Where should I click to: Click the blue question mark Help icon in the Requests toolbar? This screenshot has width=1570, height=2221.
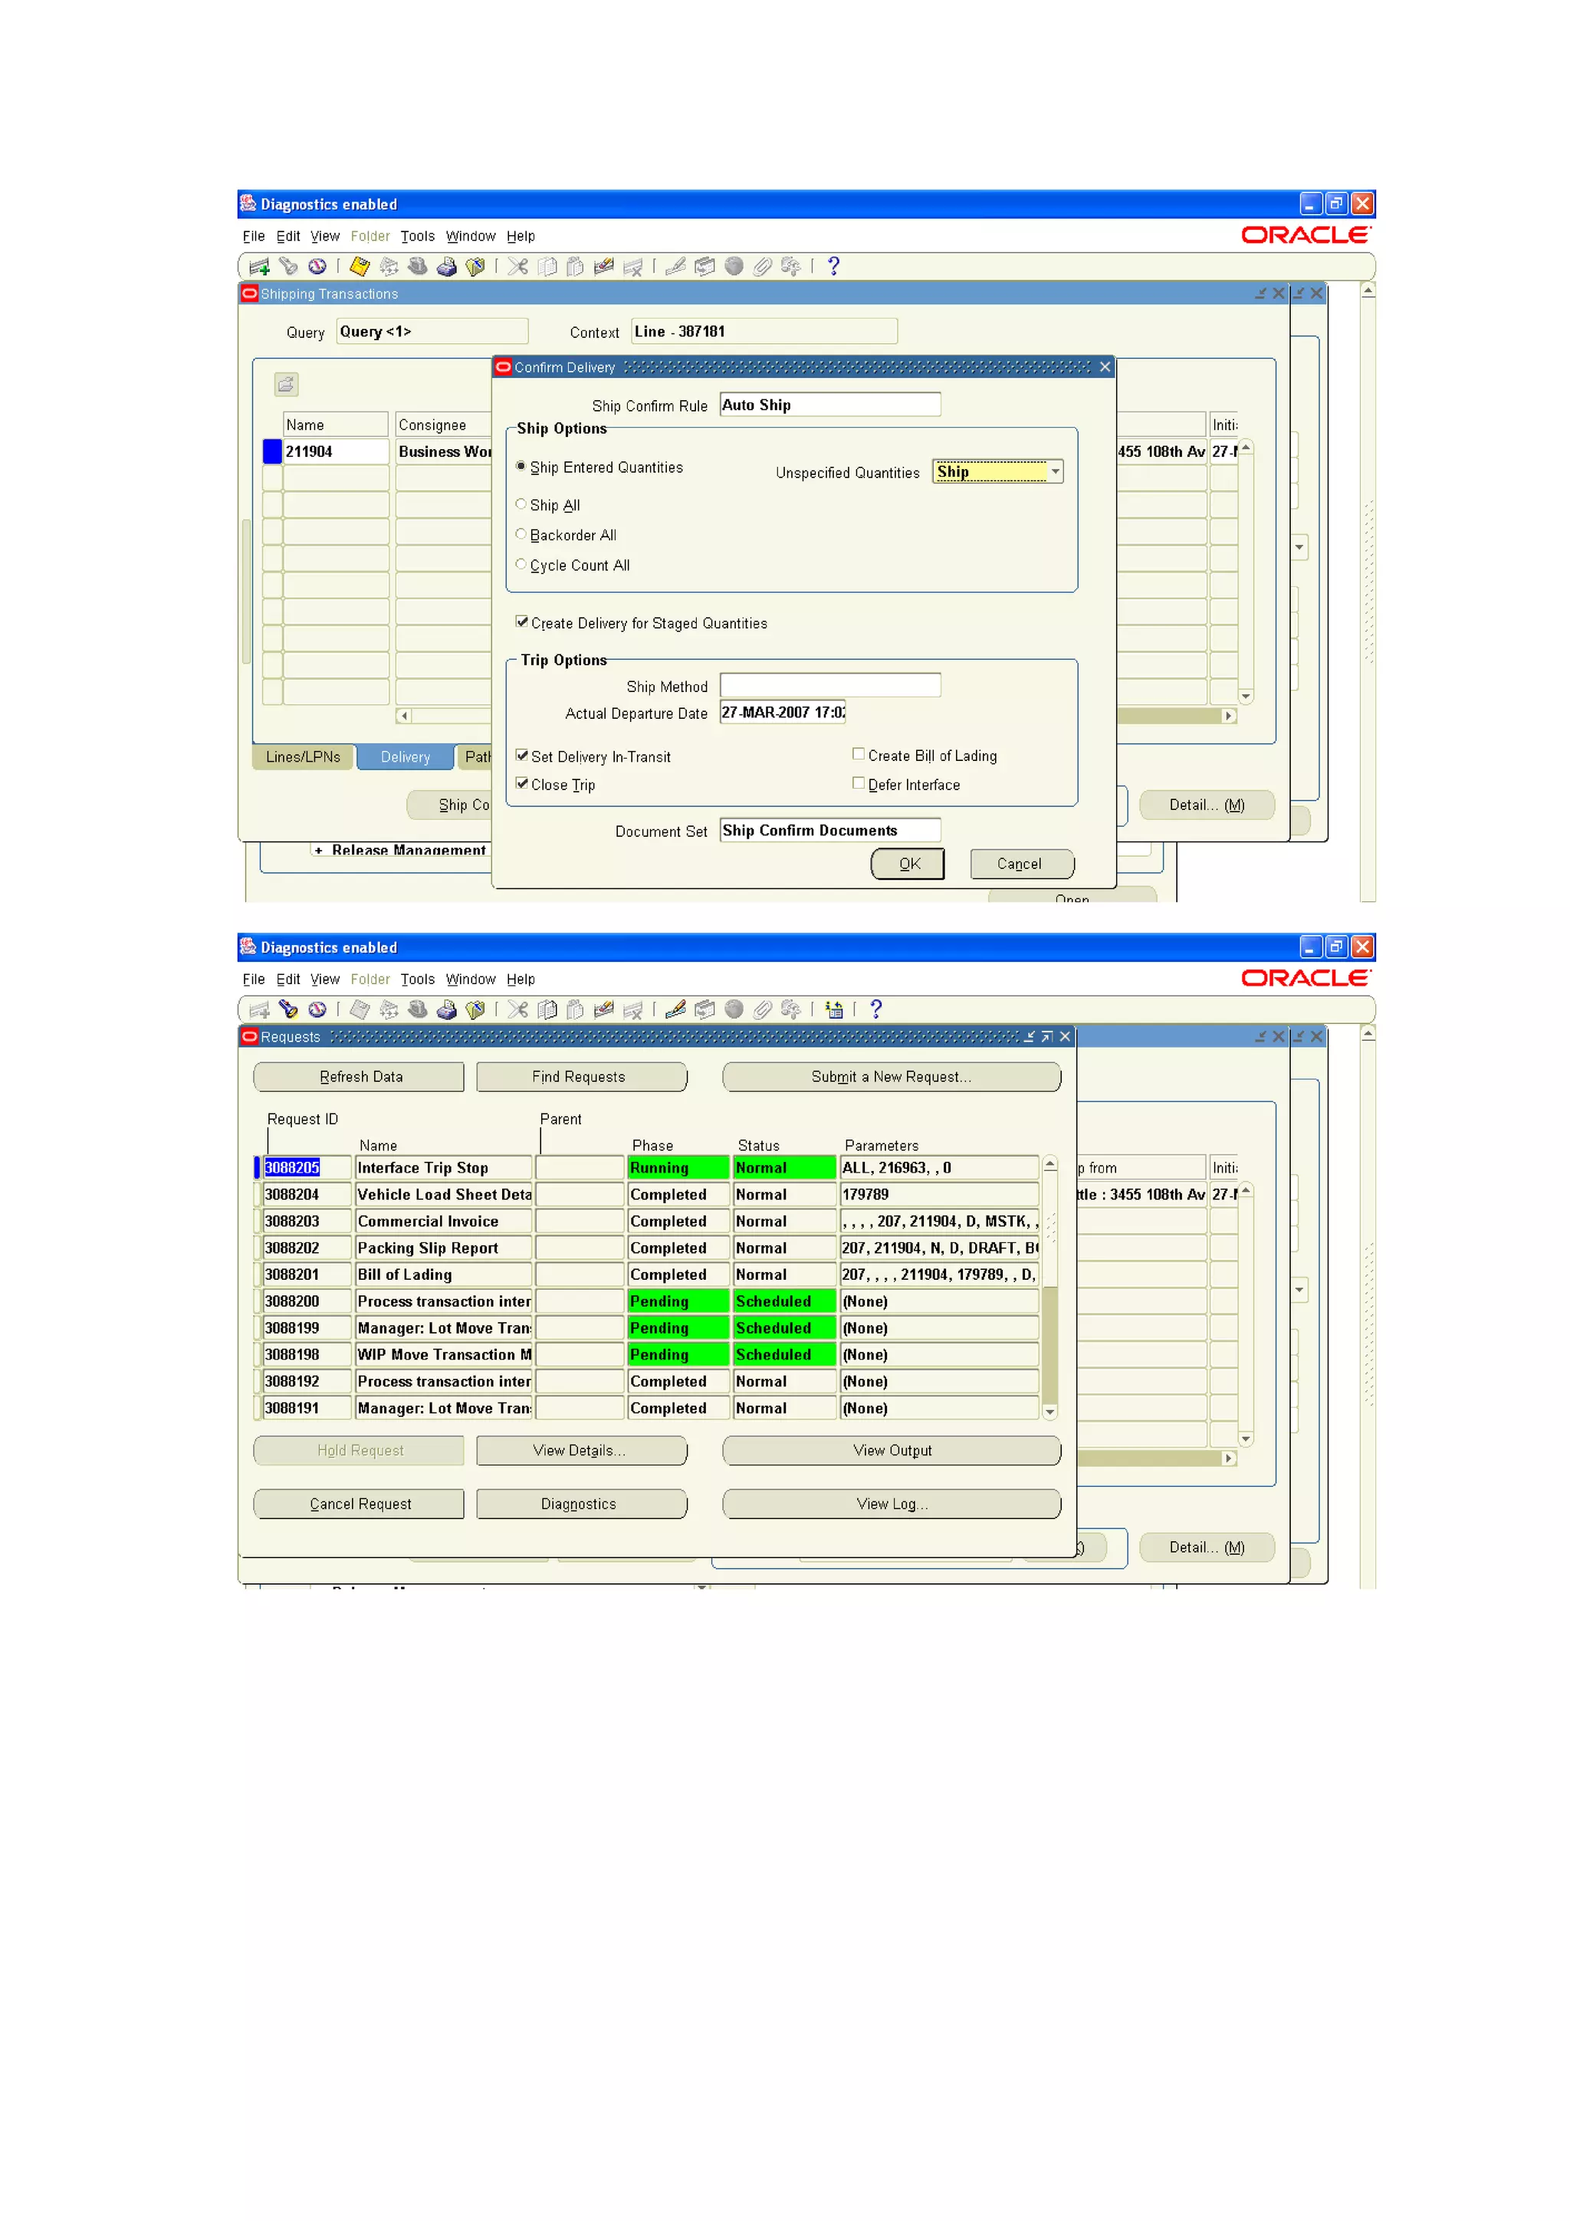pos(876,1009)
